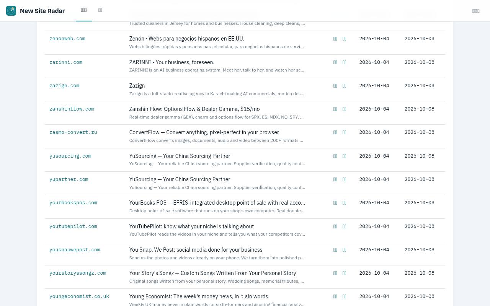
Task: Click the "Webs bilingües, rápidas" description text
Action: click(217, 47)
